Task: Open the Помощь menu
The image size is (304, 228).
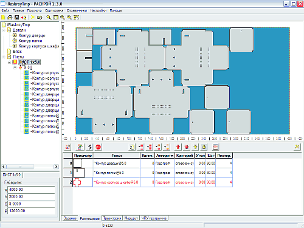Action: [x=116, y=10]
